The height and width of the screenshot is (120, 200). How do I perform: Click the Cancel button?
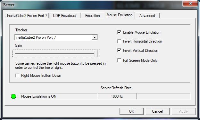point(157,111)
